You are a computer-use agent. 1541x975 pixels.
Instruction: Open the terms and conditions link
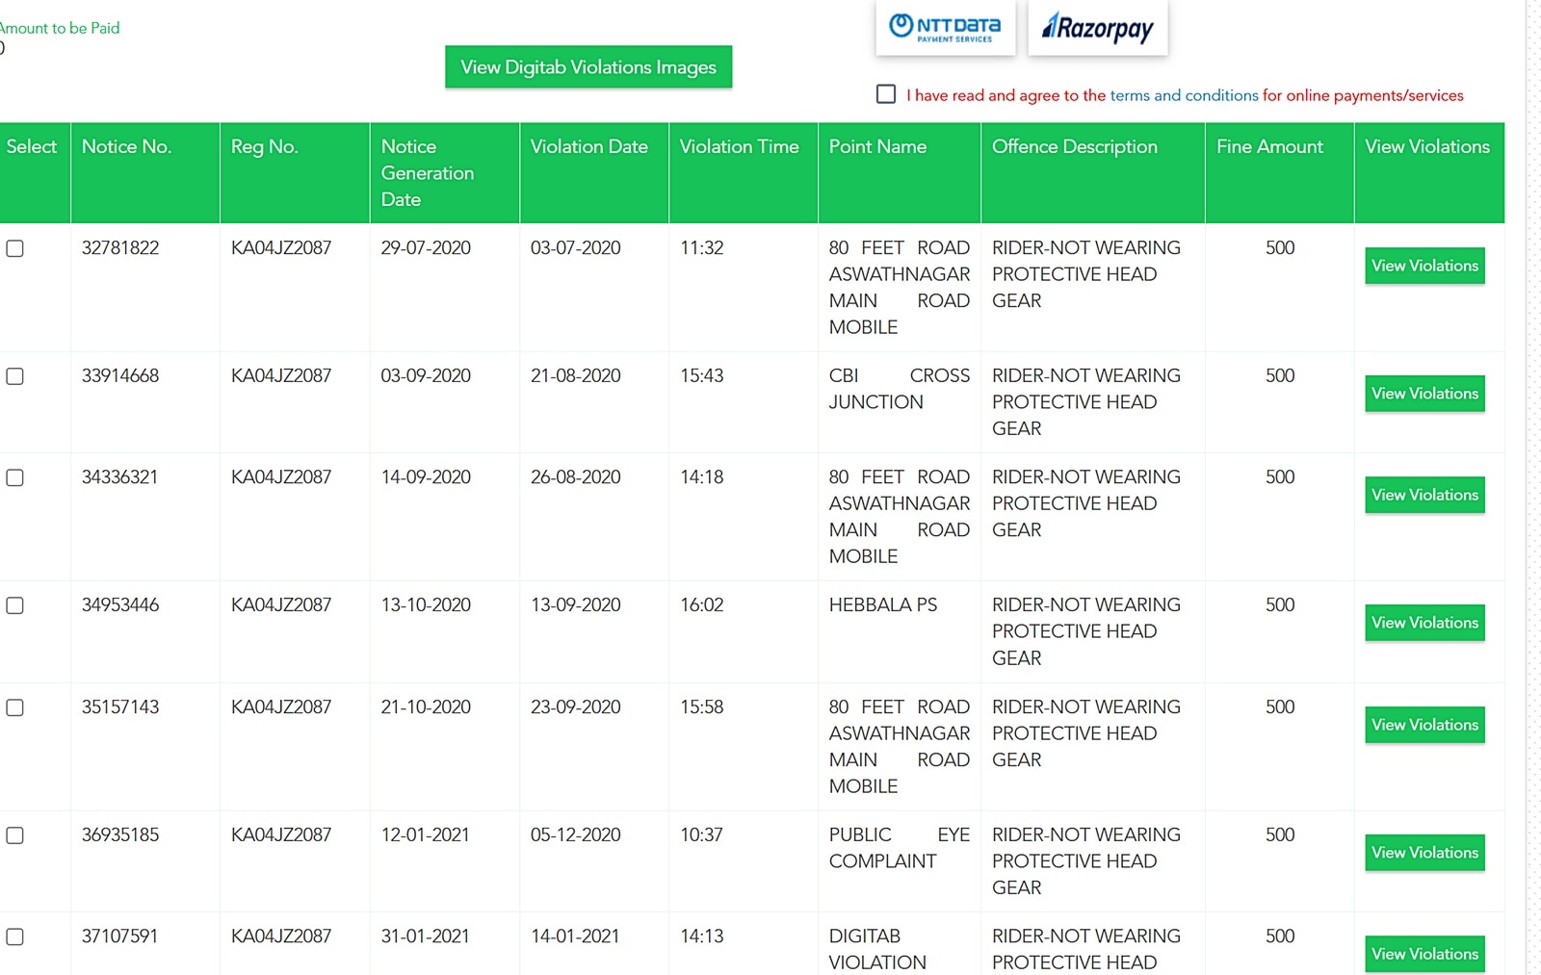click(1184, 95)
